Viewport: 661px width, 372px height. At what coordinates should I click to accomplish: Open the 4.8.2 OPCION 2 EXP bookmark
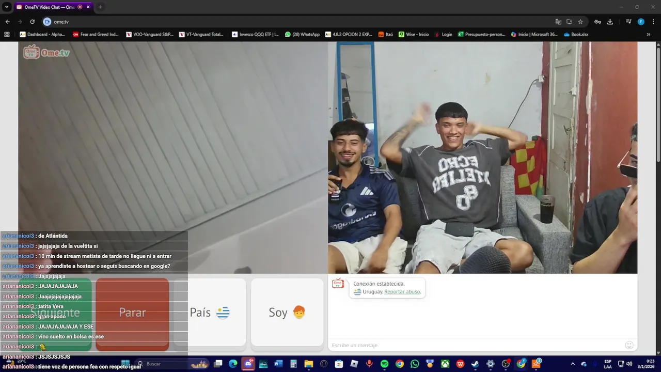[349, 35]
